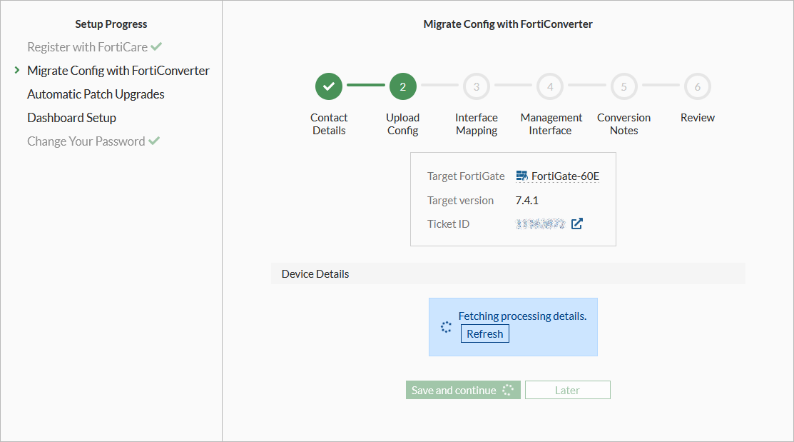This screenshot has width=794, height=442.
Task: Click the Later button
Action: coord(567,390)
